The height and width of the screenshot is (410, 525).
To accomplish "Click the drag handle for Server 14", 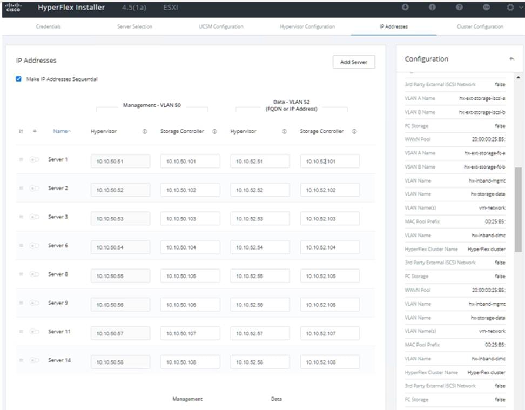I will click(x=21, y=360).
